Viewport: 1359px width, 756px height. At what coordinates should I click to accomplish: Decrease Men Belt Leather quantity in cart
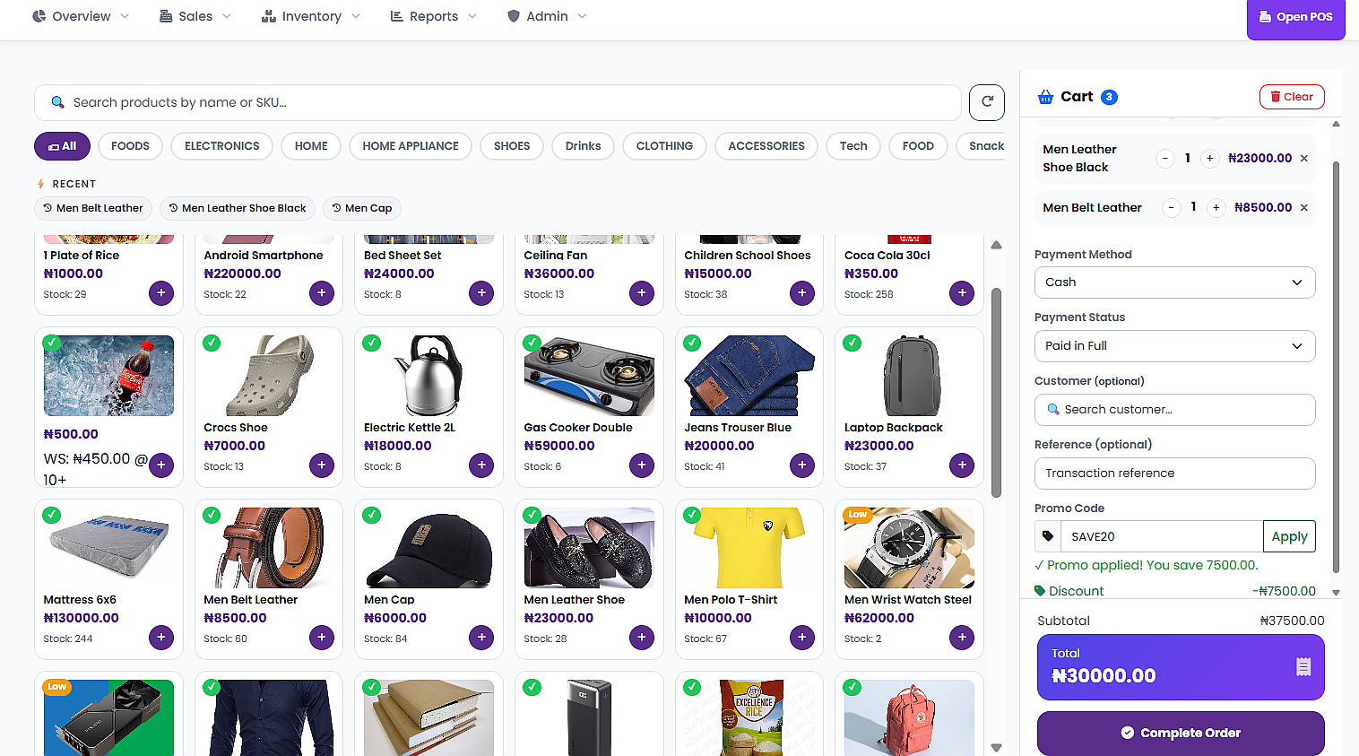1172,208
